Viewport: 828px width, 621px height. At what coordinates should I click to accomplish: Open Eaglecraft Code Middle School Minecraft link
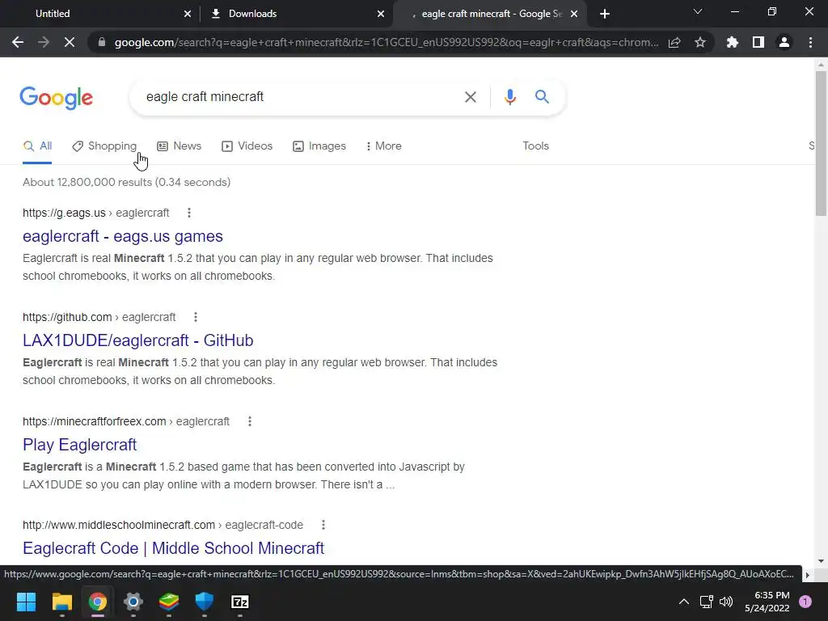point(173,548)
